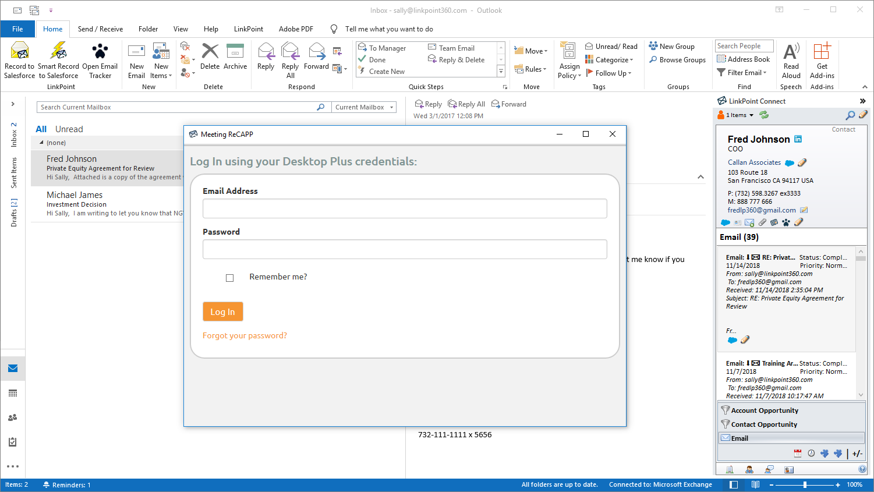
Task: Open Follow Up dropdown
Action: pos(608,73)
